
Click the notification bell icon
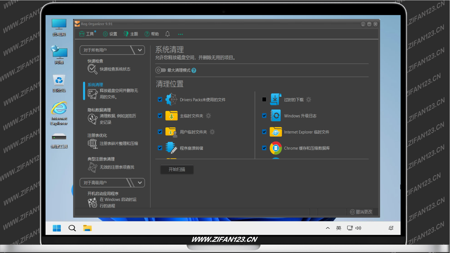[x=167, y=34]
